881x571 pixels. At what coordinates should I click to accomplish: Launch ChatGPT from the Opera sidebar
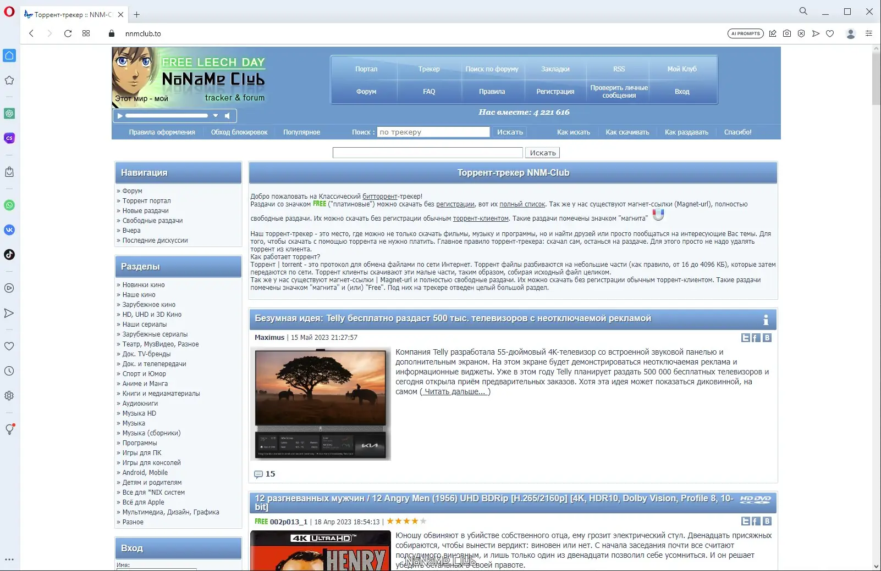tap(9, 114)
